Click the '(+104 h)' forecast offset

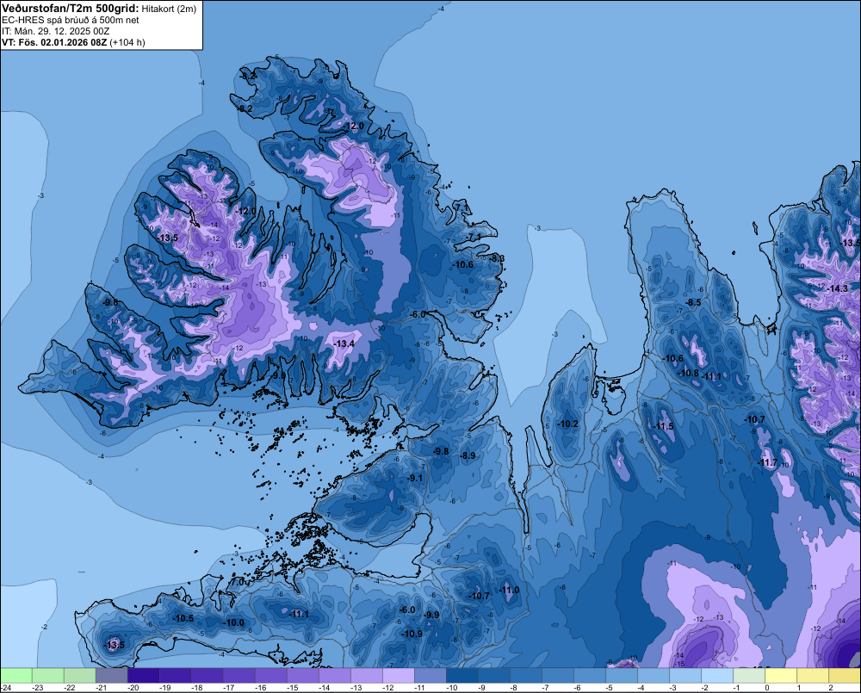[x=127, y=42]
